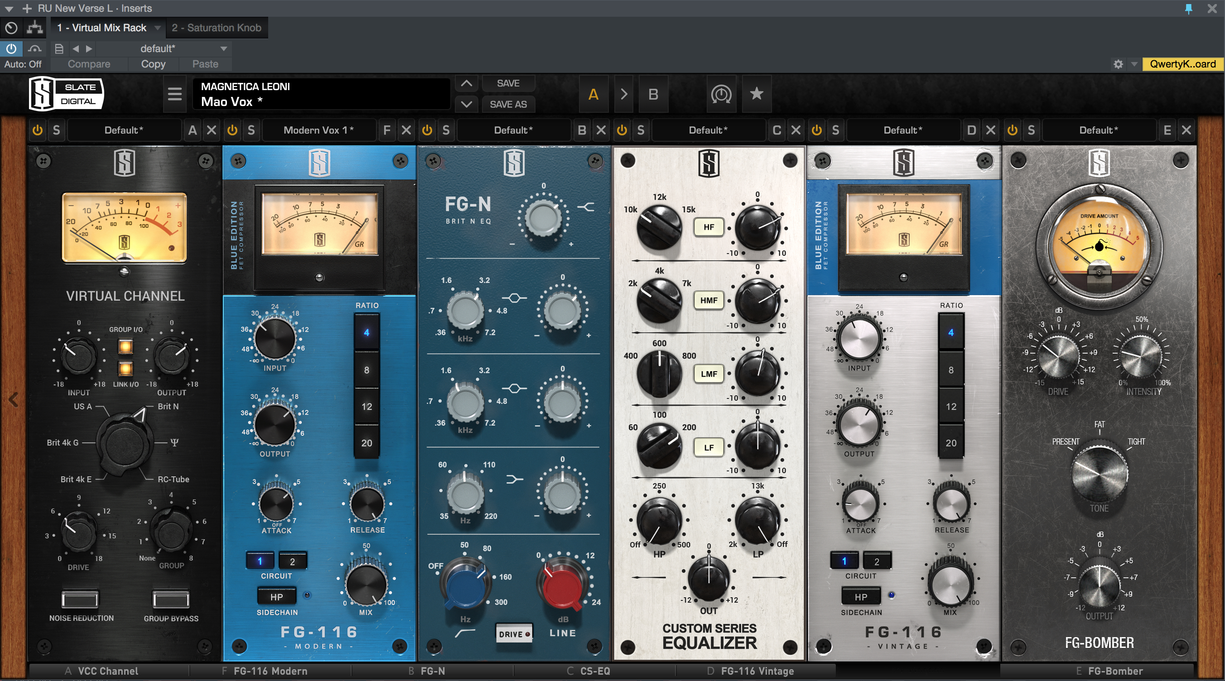The width and height of the screenshot is (1225, 681).
Task: Select ratio 20 on FG-116 Modern
Action: click(367, 443)
